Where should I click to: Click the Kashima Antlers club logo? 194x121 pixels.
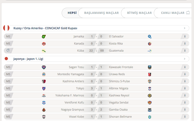coord(44,81)
